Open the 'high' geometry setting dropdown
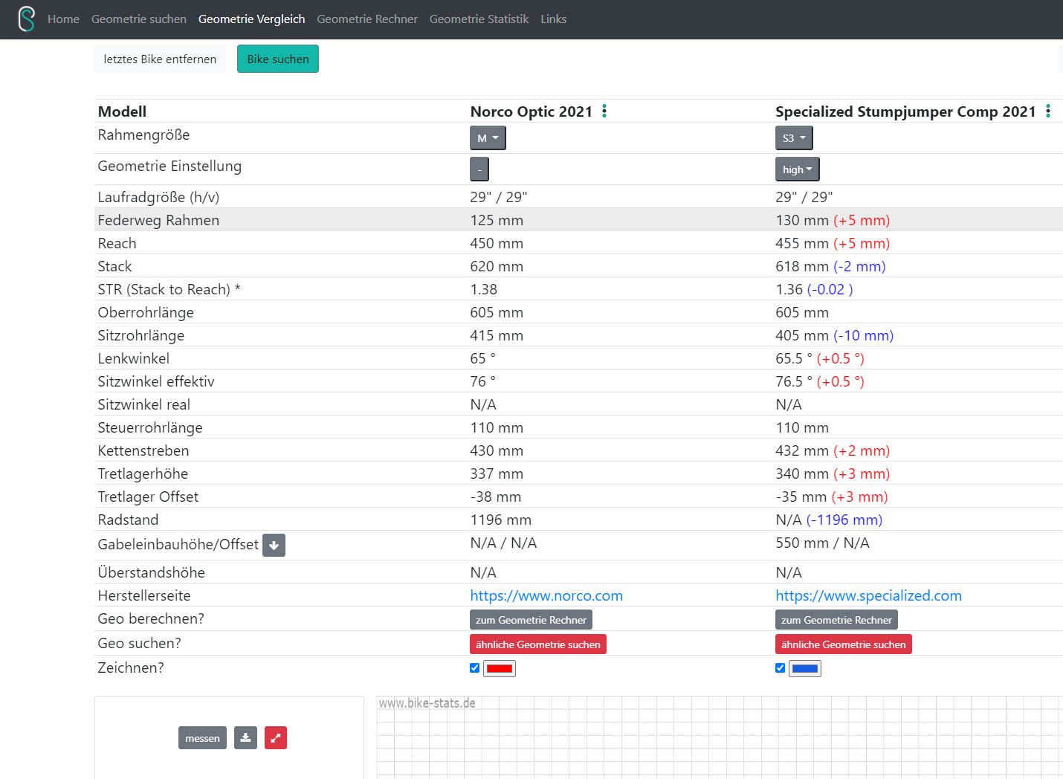 pos(797,169)
